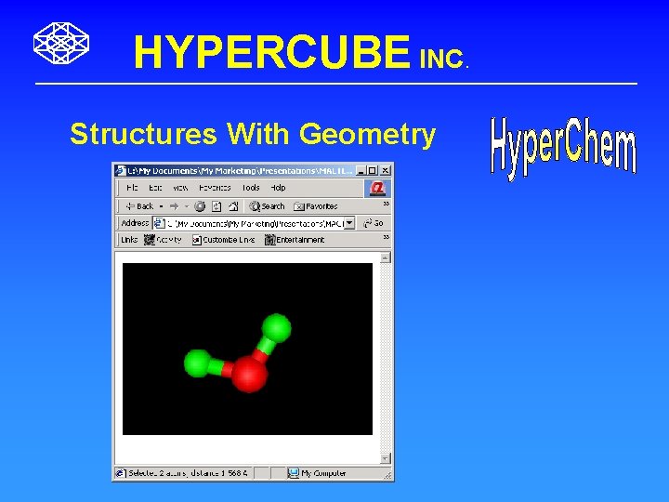Viewport: 669px width, 502px height.
Task: Click the page icon in Address field
Action: coord(159,223)
